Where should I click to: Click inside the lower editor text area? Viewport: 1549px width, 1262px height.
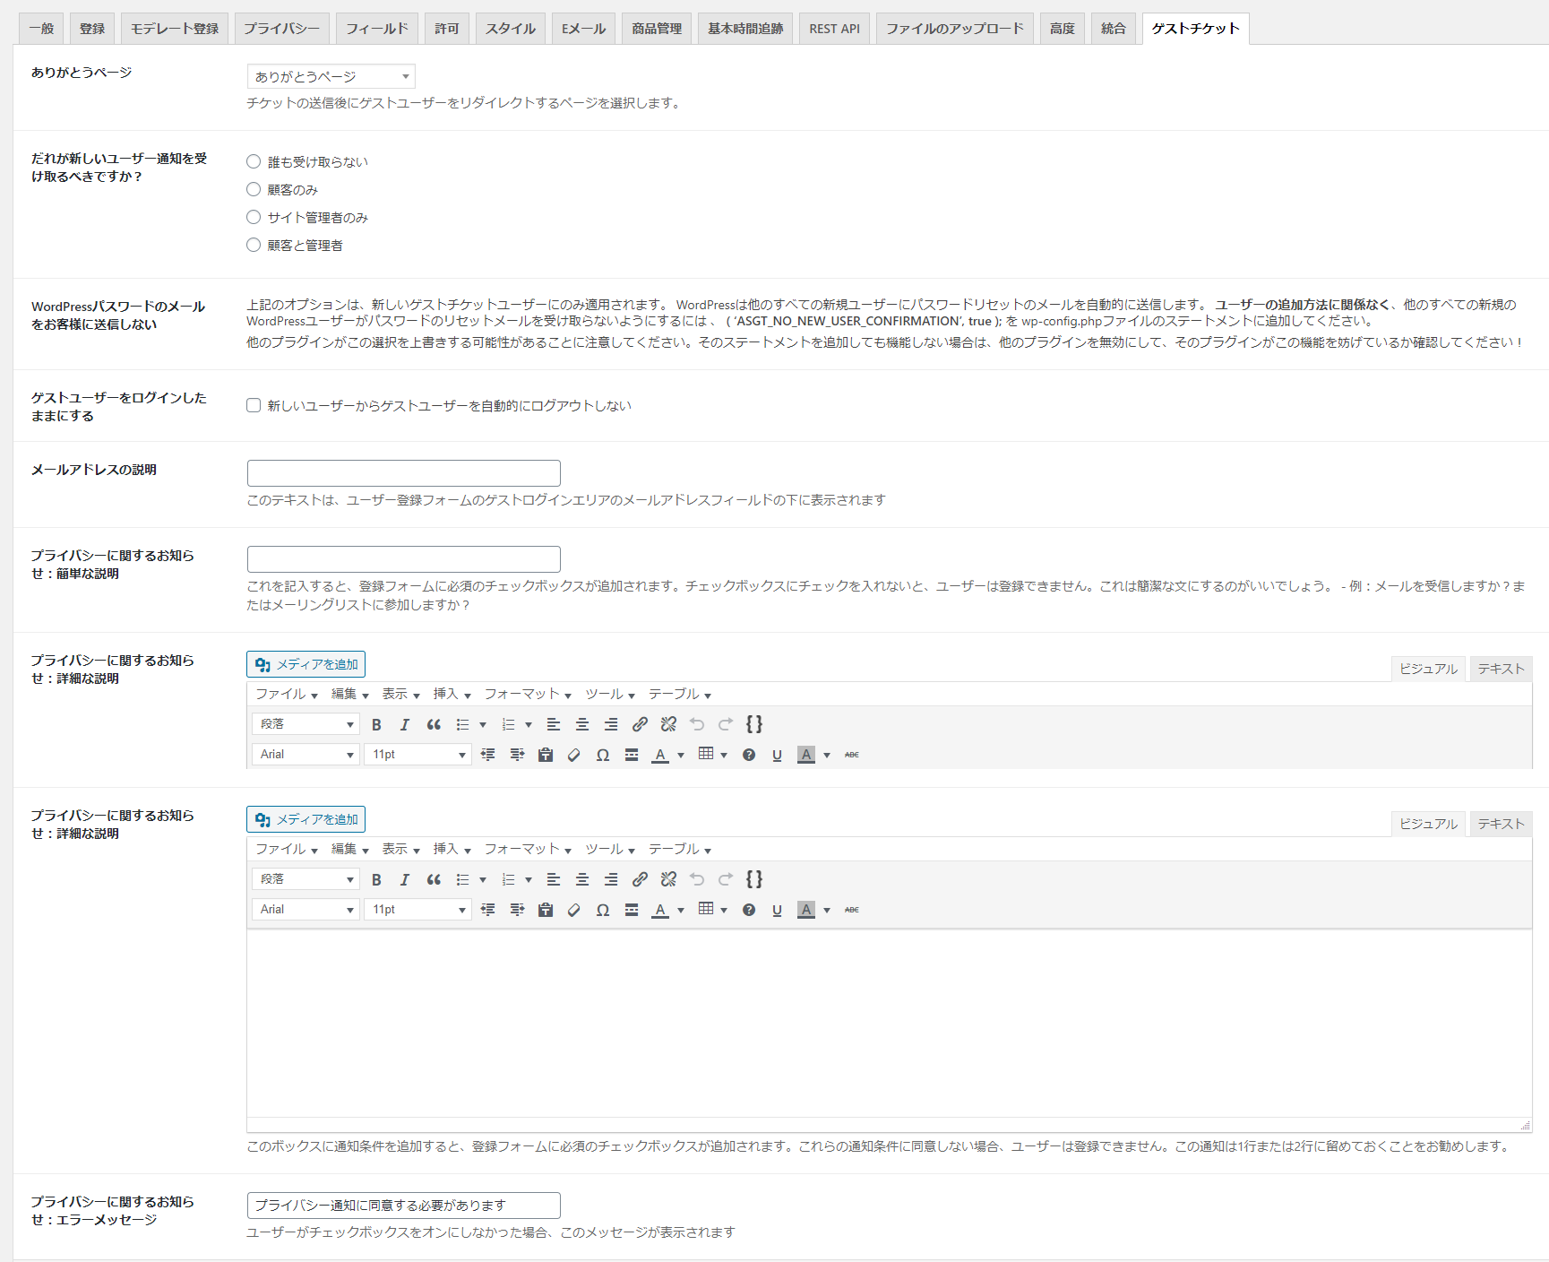click(889, 1024)
